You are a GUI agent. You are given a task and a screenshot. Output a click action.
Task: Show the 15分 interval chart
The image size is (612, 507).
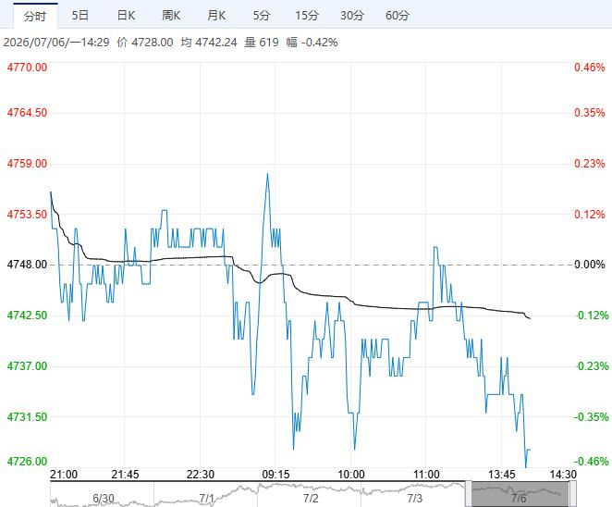pos(307,15)
